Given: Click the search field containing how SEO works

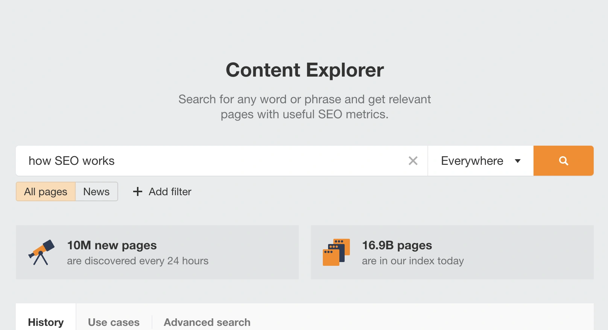Looking at the screenshot, I should [211, 161].
